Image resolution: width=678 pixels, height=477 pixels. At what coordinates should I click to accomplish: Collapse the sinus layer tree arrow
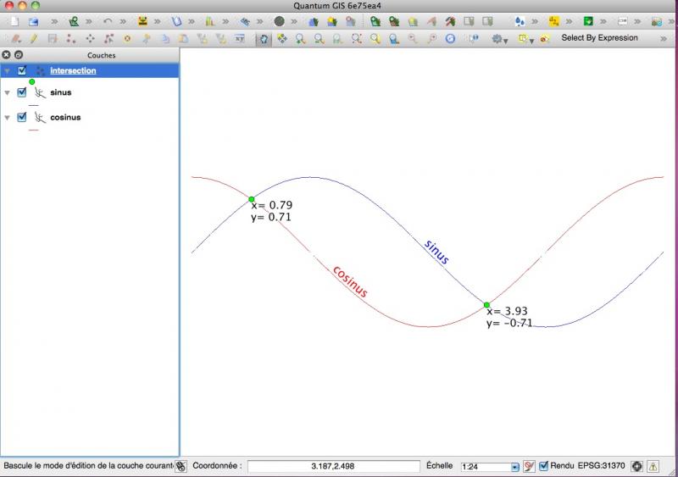click(x=8, y=93)
